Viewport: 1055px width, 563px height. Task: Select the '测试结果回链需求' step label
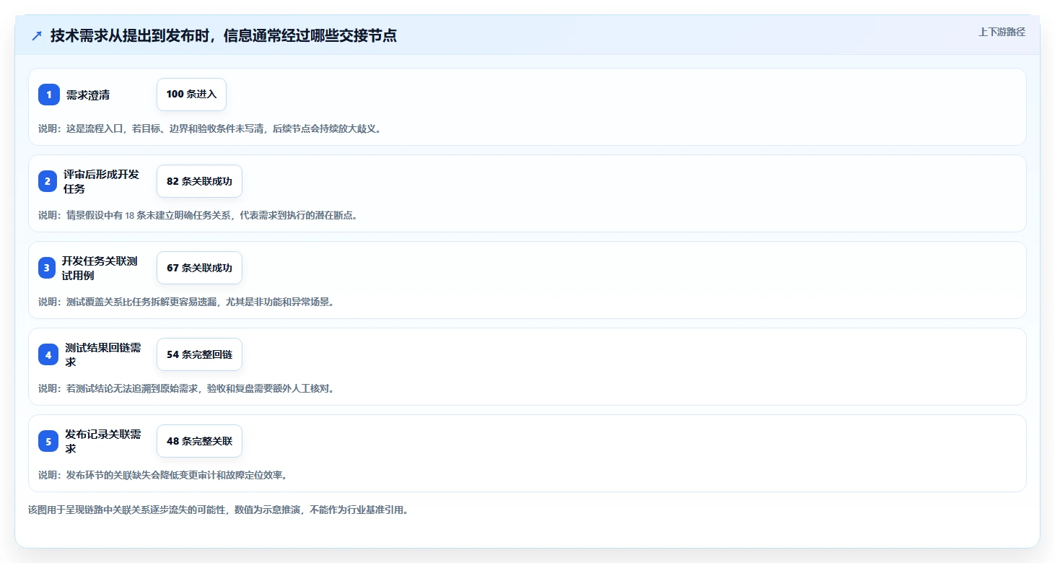102,354
